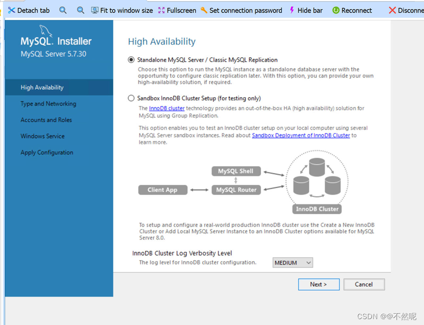The width and height of the screenshot is (424, 325).
Task: Click 'The log level for InnoDB cluster configuration' text
Action: [197, 262]
